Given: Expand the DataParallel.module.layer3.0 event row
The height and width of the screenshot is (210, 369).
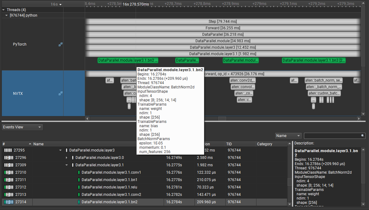Looking at the screenshot, I should tap(67, 157).
